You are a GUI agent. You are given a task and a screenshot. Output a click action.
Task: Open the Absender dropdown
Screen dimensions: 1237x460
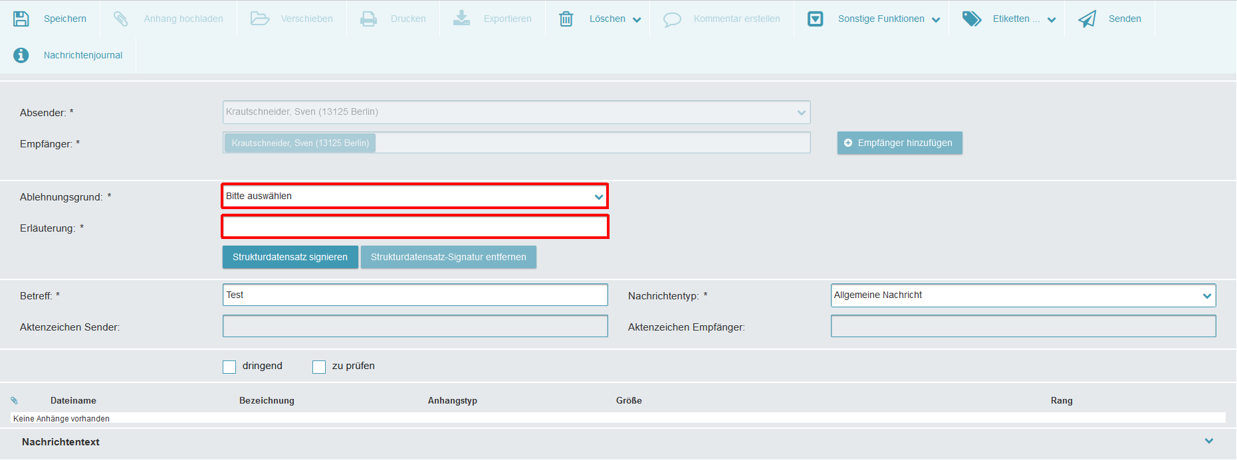pyautogui.click(x=516, y=112)
